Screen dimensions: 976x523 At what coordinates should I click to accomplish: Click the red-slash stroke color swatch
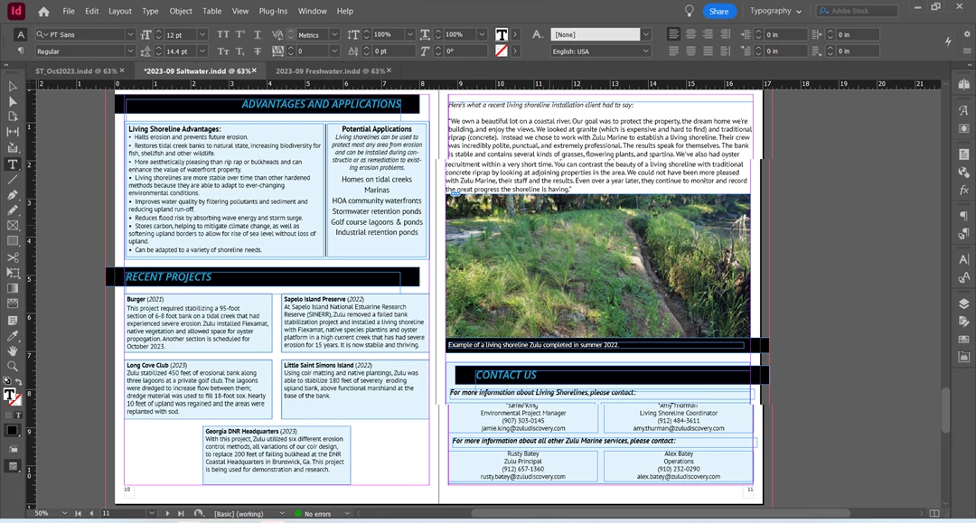pos(501,51)
